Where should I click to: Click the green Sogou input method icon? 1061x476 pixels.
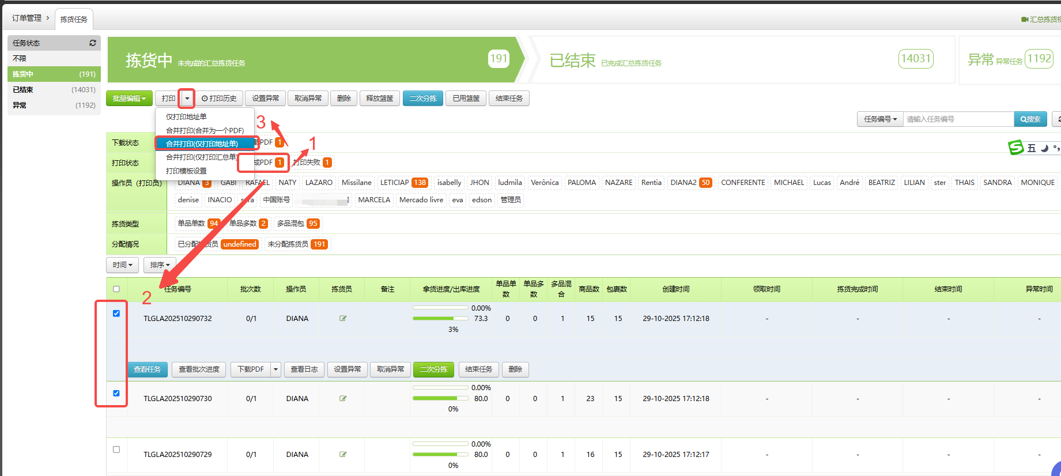[x=1015, y=148]
